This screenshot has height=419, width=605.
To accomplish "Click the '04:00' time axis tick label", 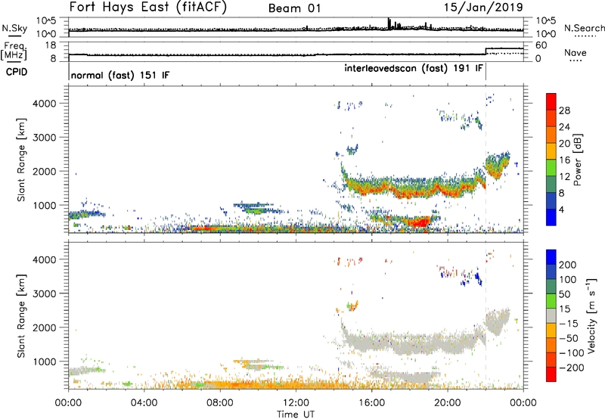I will (144, 403).
